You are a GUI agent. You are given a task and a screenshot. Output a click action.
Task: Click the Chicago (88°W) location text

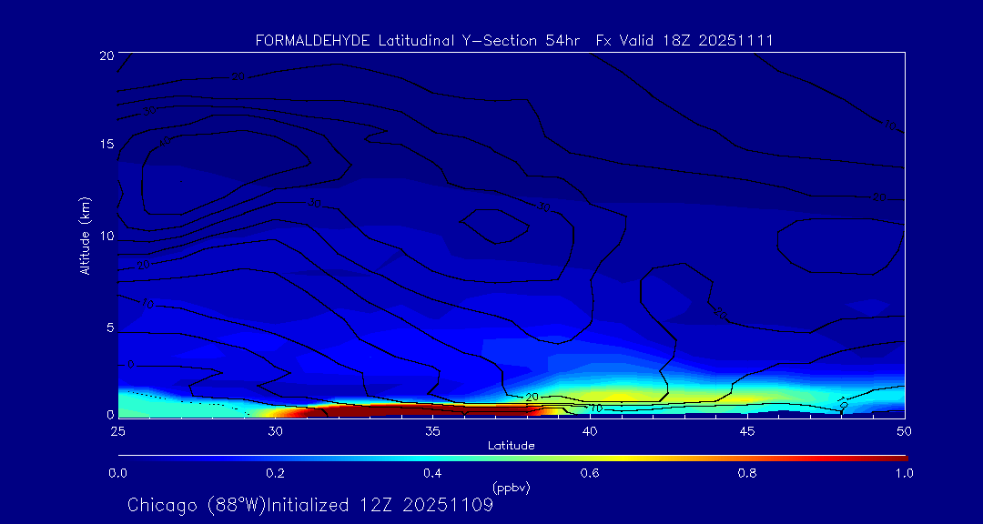coord(197,505)
